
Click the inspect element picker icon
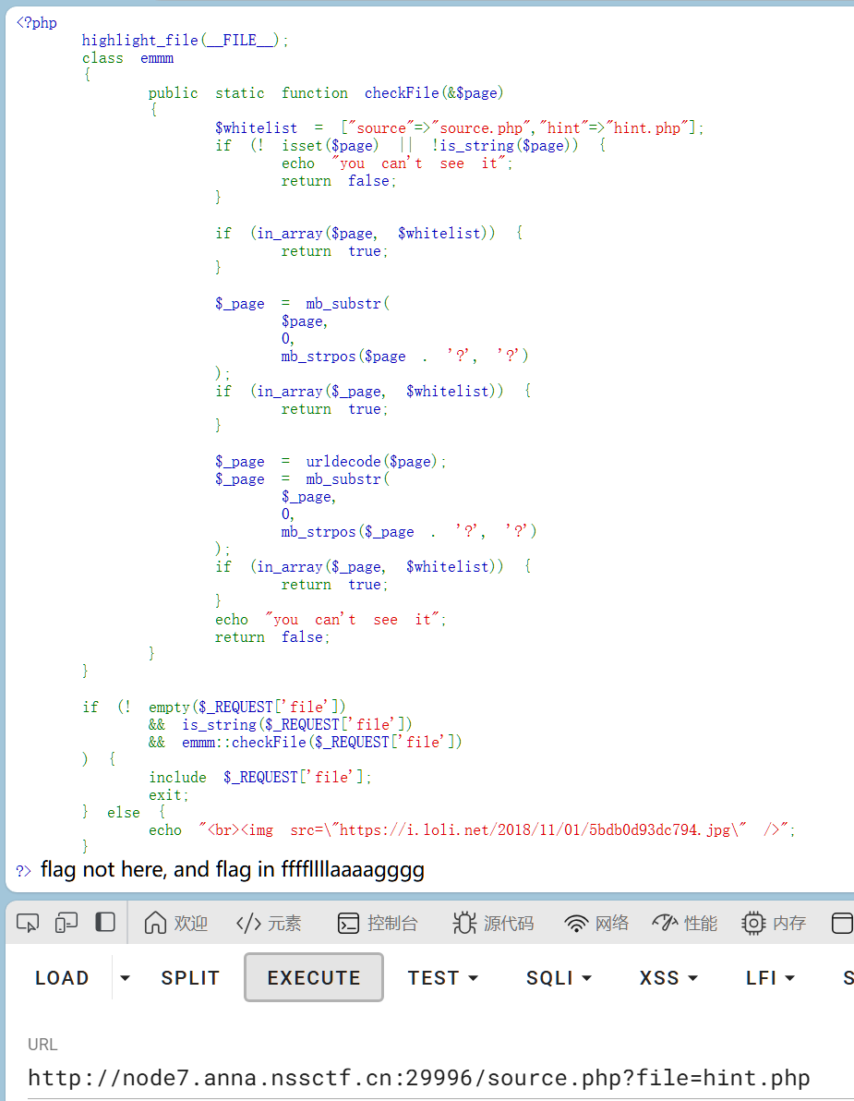[28, 923]
